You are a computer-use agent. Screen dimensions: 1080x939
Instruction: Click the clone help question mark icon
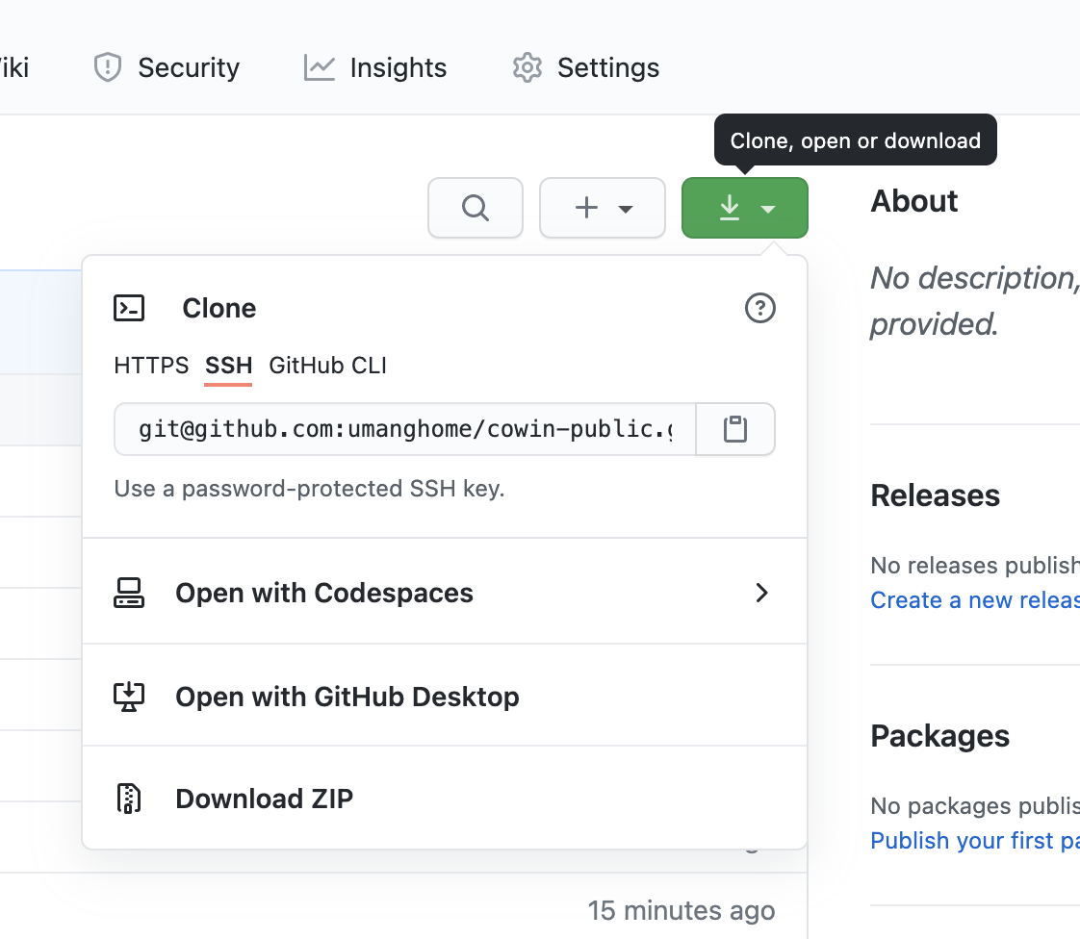[x=760, y=308]
